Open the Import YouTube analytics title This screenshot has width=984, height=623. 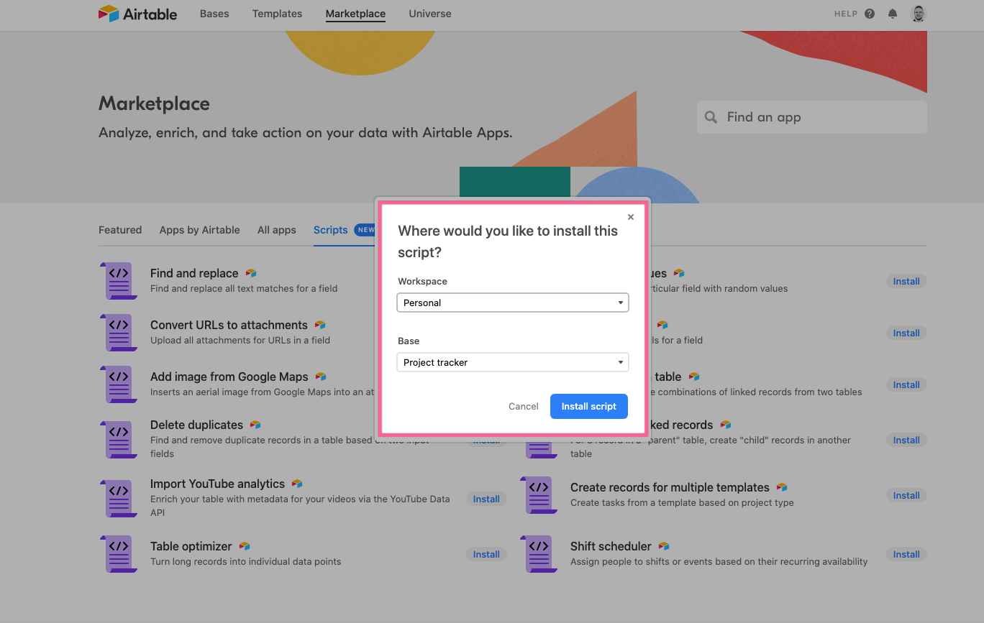point(217,484)
